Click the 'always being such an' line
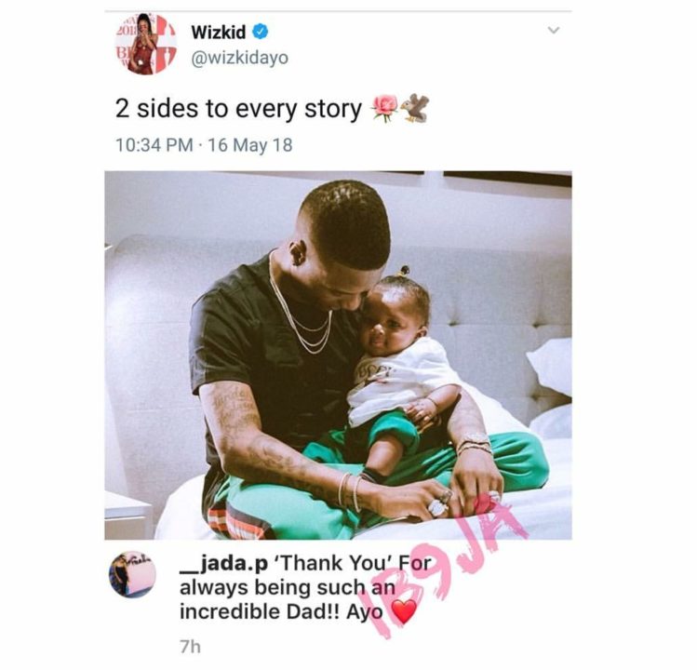This screenshot has width=697, height=670. (x=288, y=588)
